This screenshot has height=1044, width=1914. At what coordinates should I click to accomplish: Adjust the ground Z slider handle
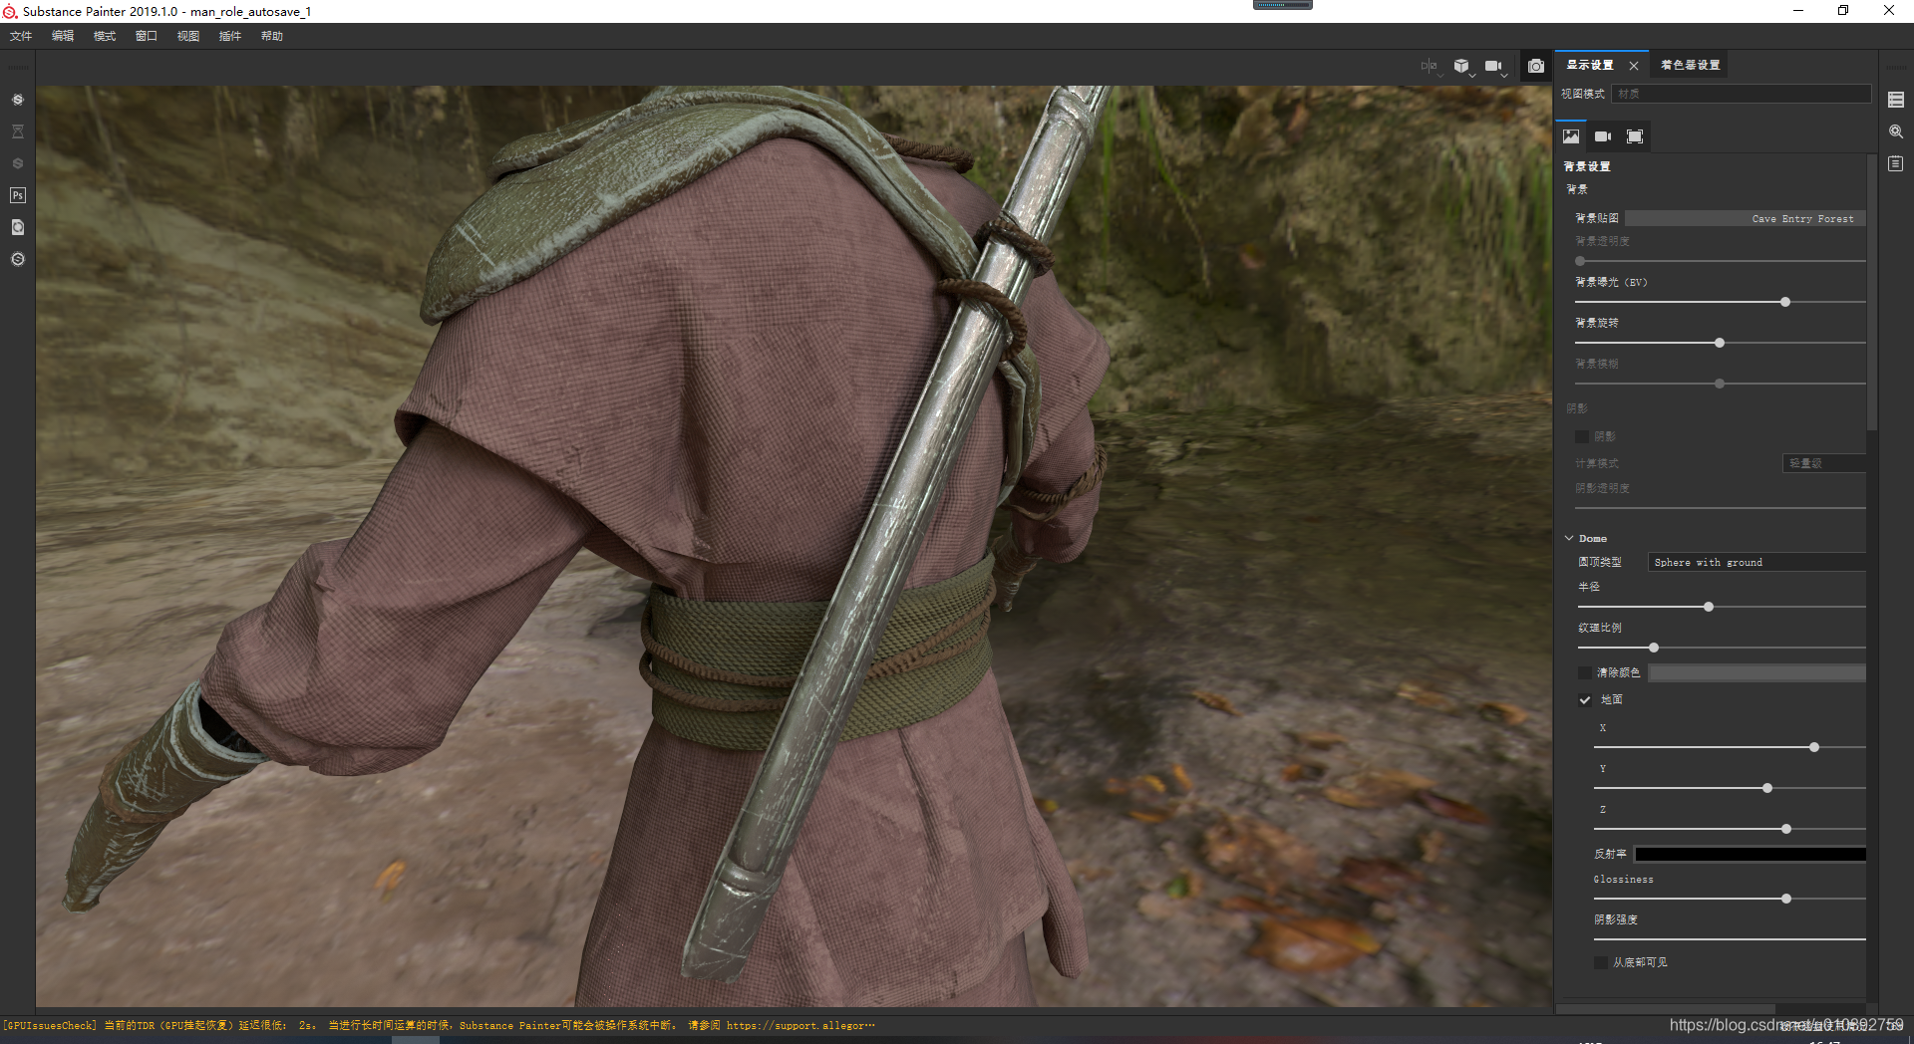coord(1786,829)
